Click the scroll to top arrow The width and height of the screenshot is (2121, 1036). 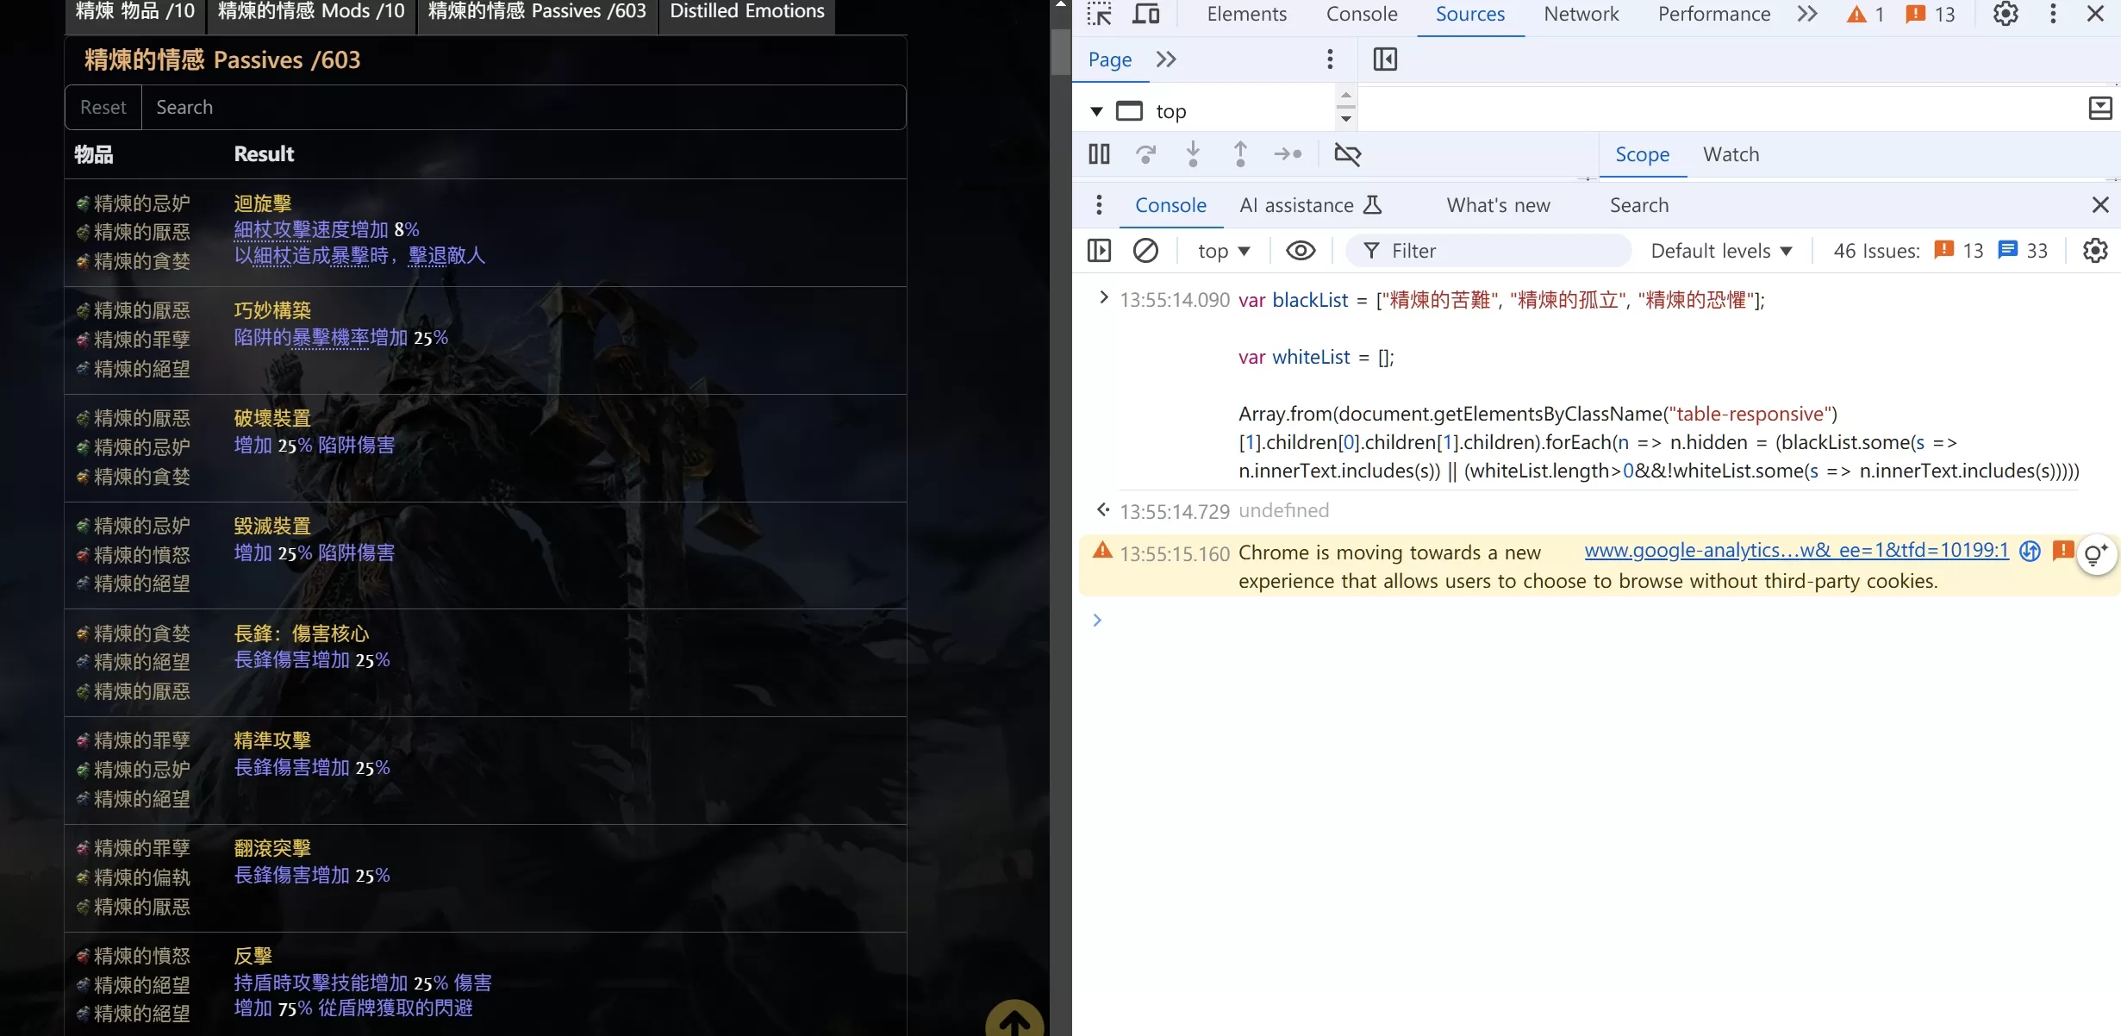tap(1014, 1021)
